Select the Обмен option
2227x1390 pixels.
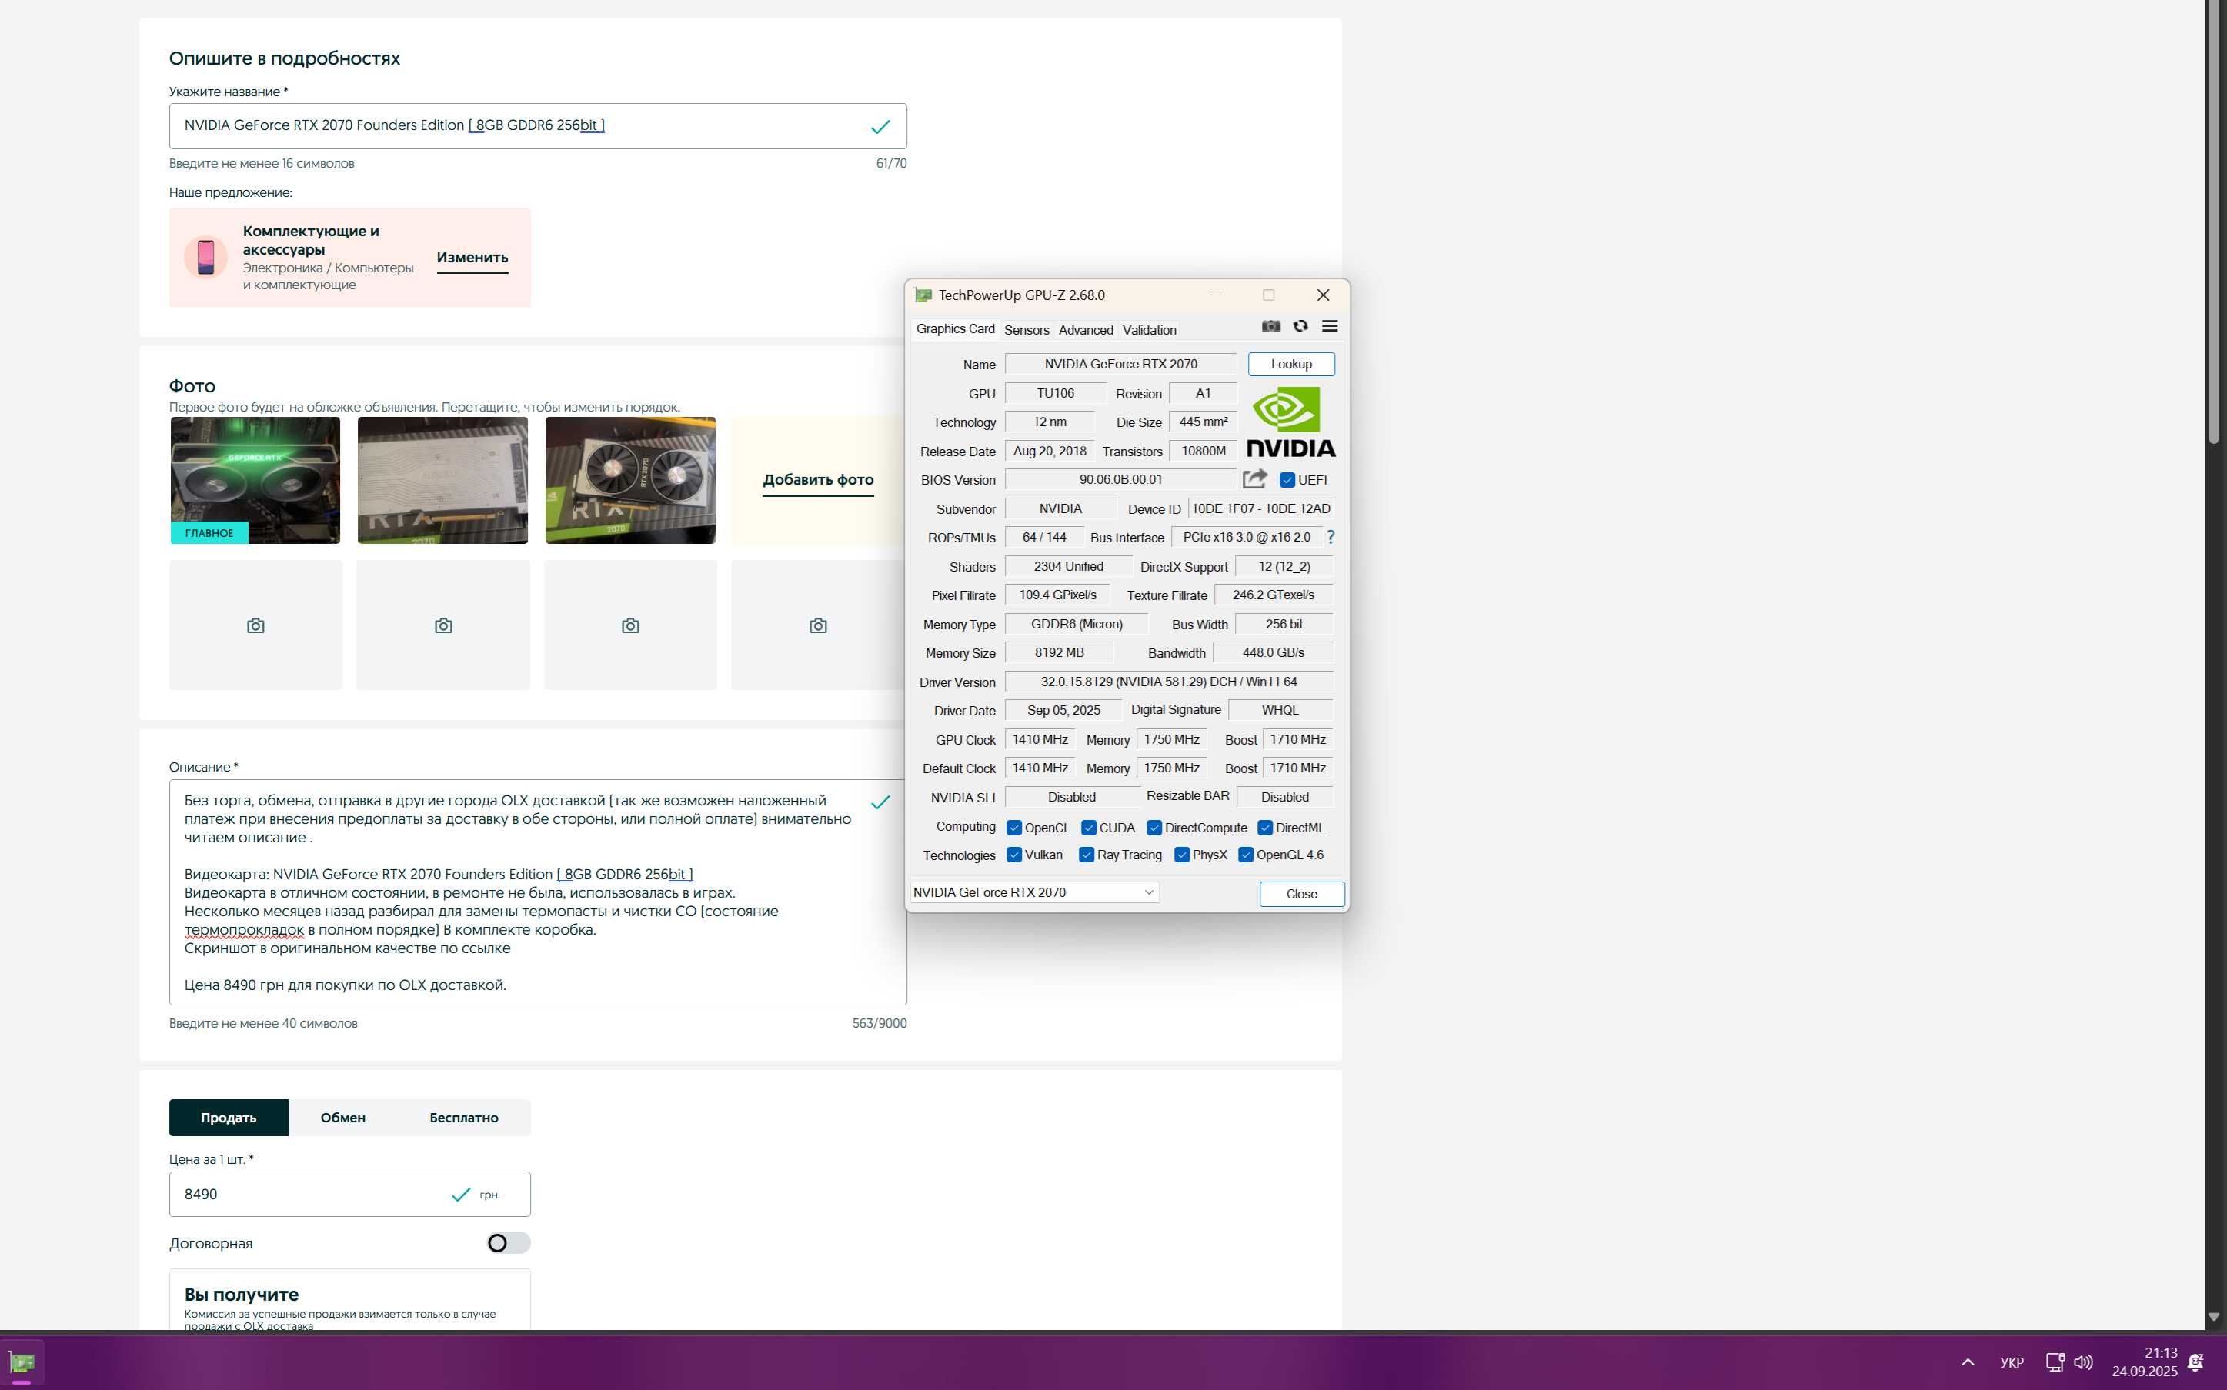pyautogui.click(x=343, y=1118)
